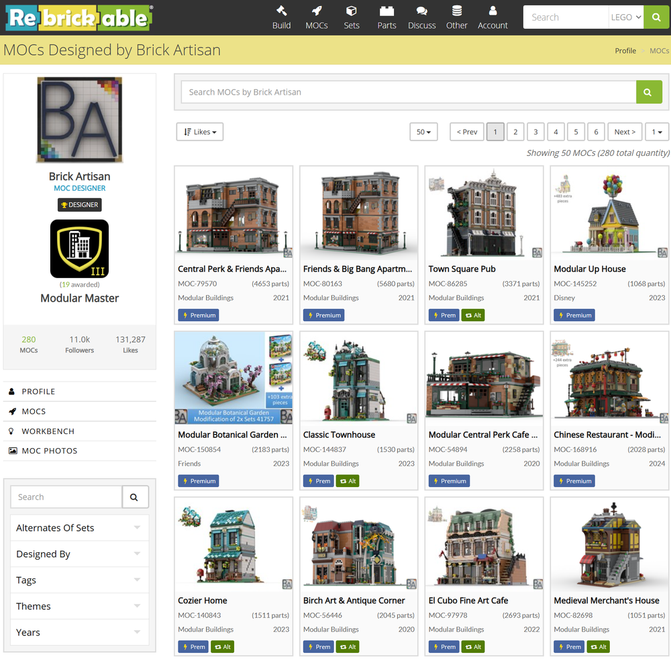Open MOCS in the sidebar
Viewport: 671px width, 659px height.
click(80, 411)
